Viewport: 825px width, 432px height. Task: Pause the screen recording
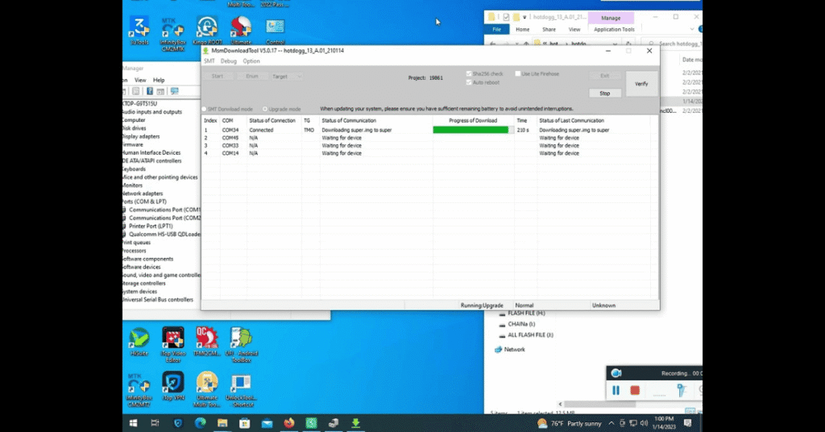(616, 390)
